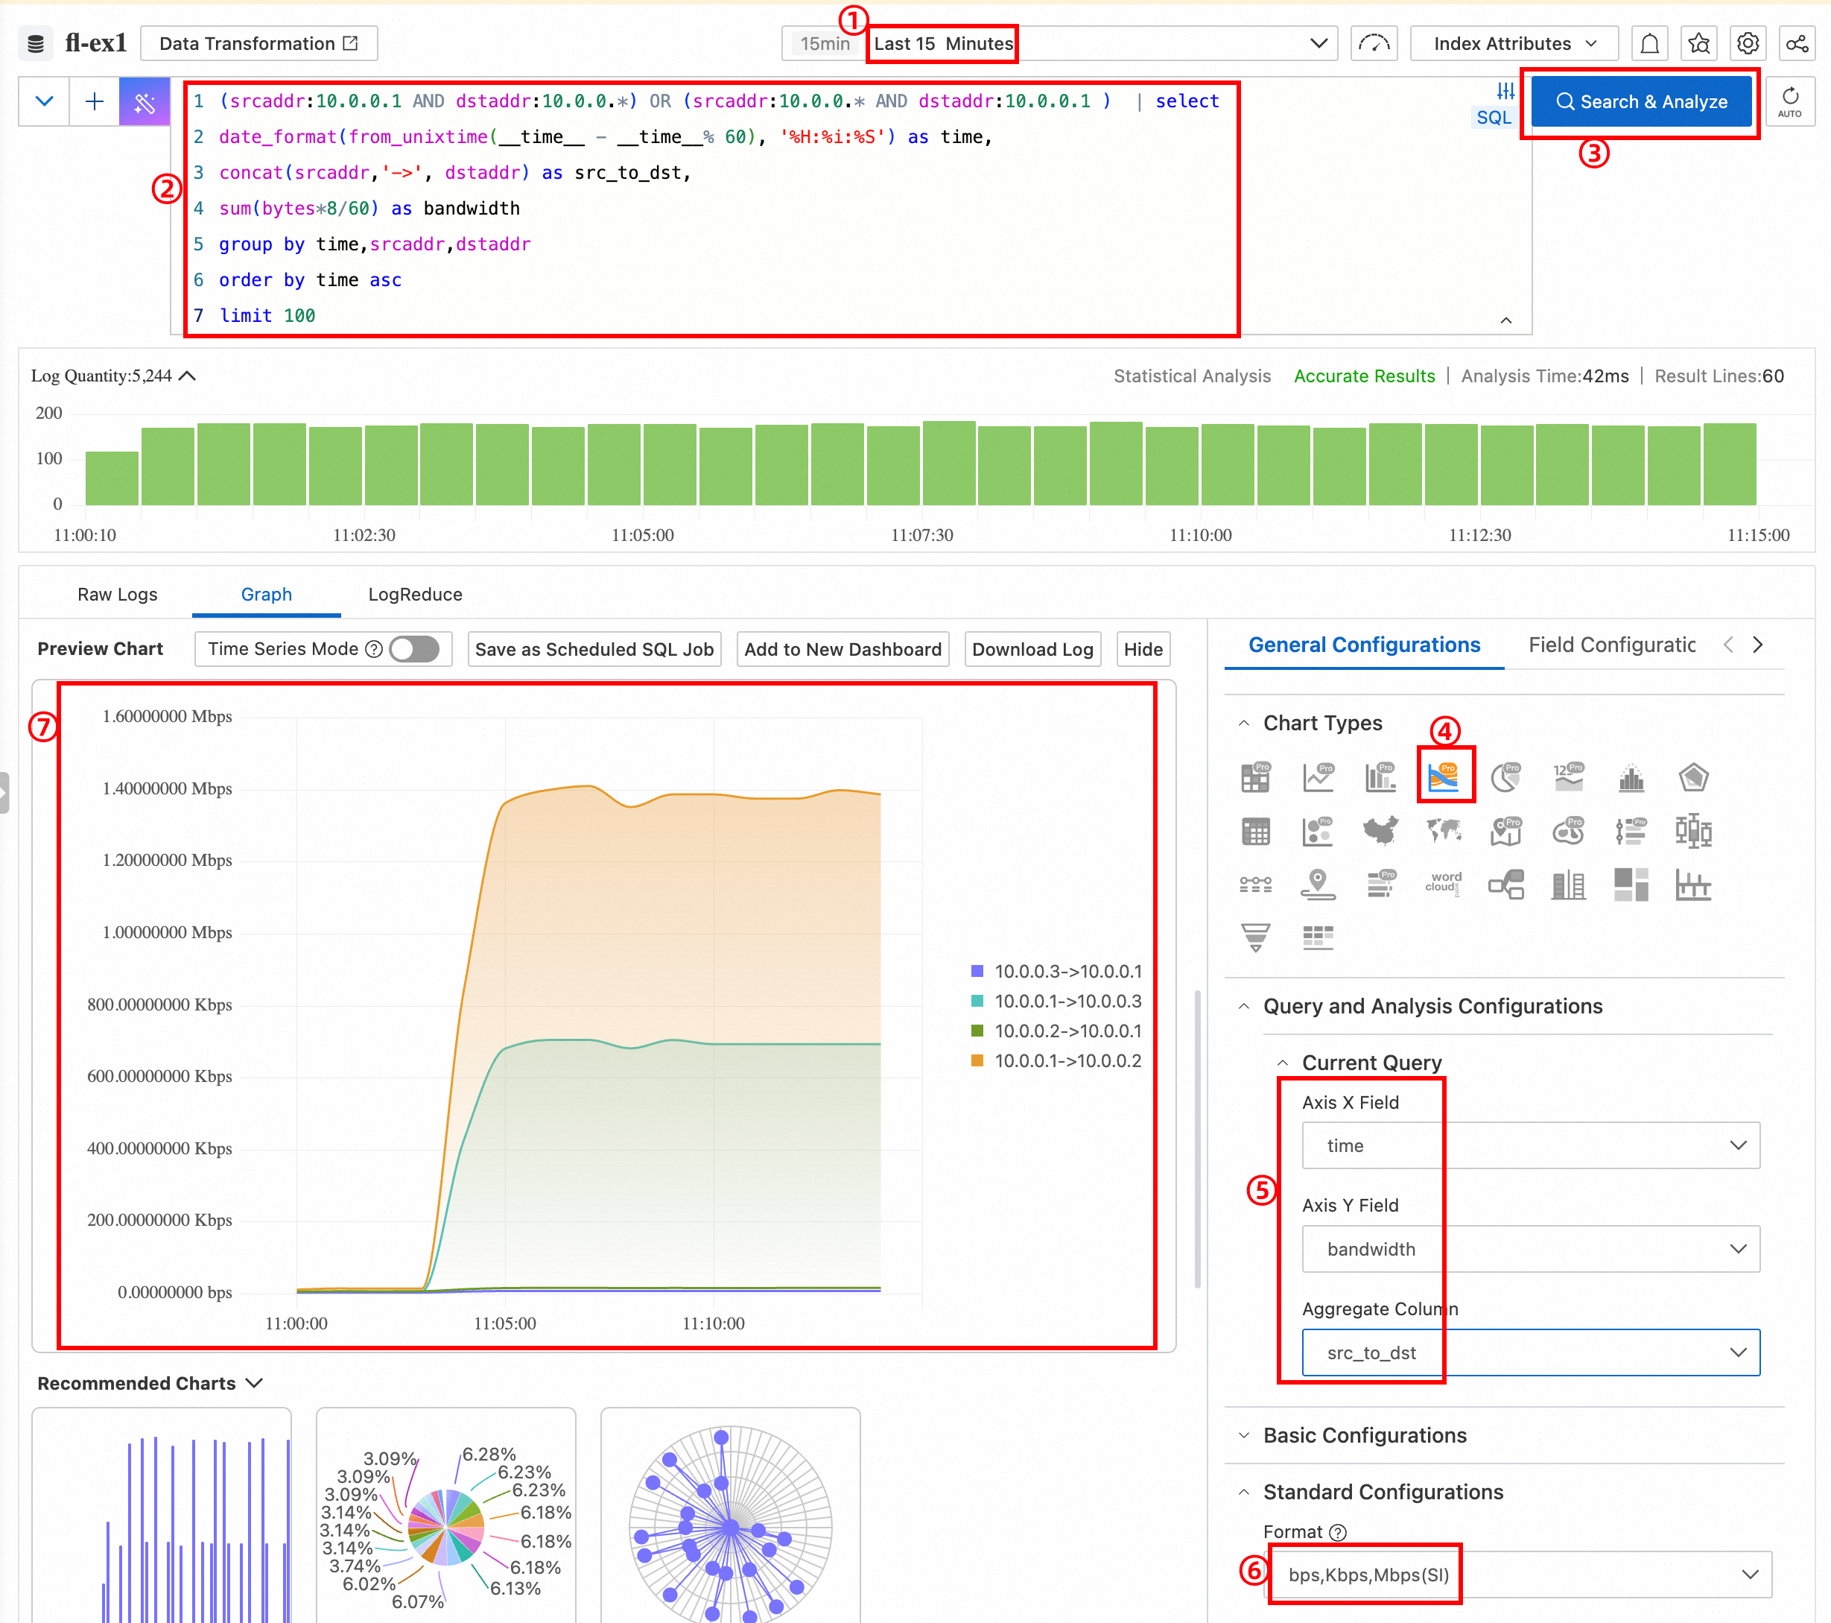Select the treemap chart type icon
This screenshot has height=1623, width=1831.
(x=1631, y=884)
